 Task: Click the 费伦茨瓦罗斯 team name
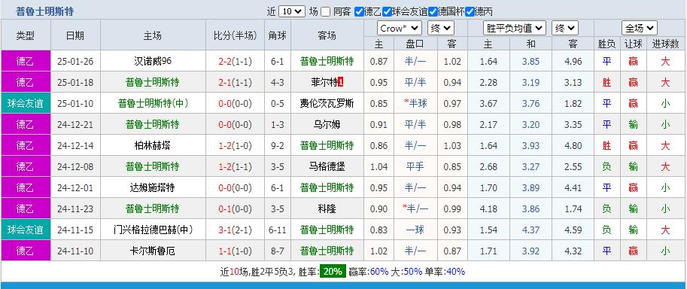(x=327, y=104)
